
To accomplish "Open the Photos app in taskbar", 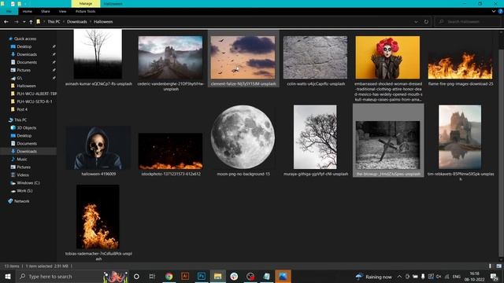I will coord(283,276).
